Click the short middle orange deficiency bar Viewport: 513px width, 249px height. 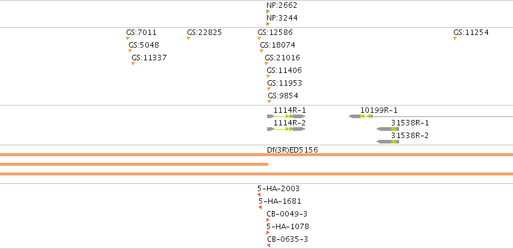coord(134,164)
